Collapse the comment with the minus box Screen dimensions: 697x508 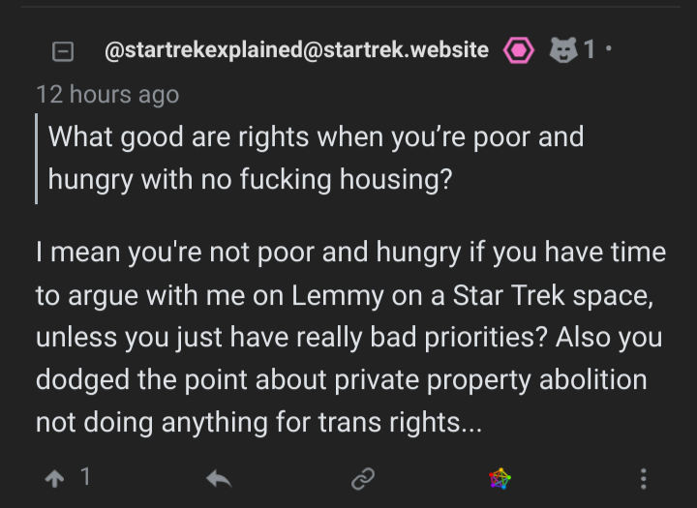[63, 51]
